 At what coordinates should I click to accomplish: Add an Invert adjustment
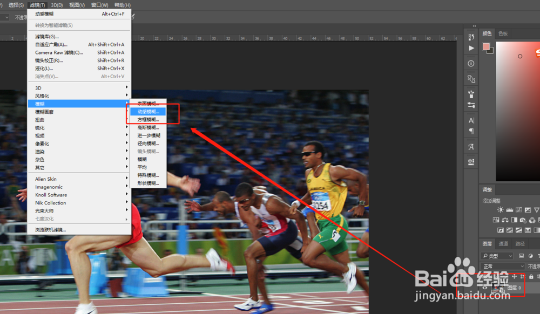pos(501,230)
